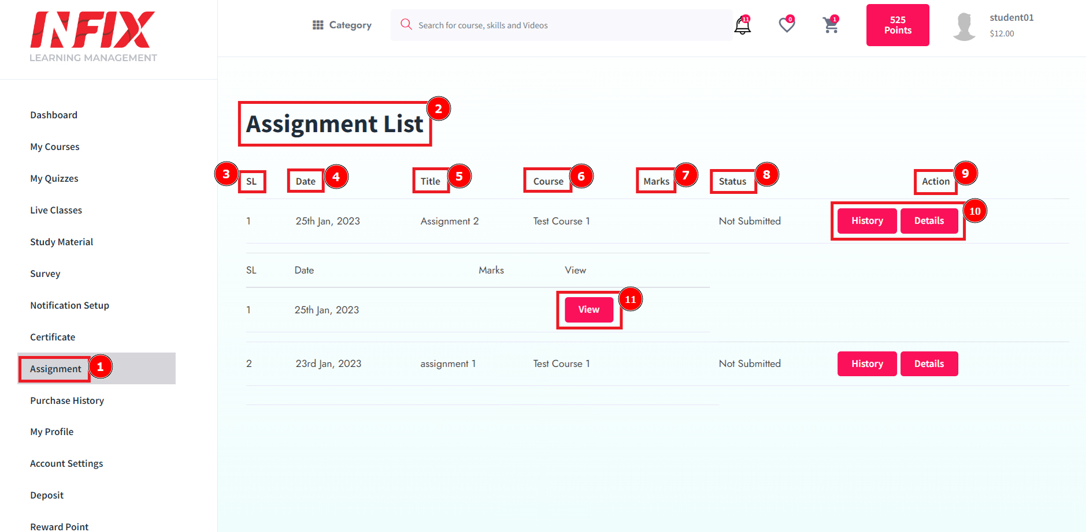
Task: Open the shopping cart
Action: point(831,25)
